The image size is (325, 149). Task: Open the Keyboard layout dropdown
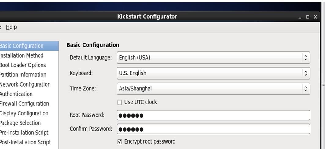213,73
